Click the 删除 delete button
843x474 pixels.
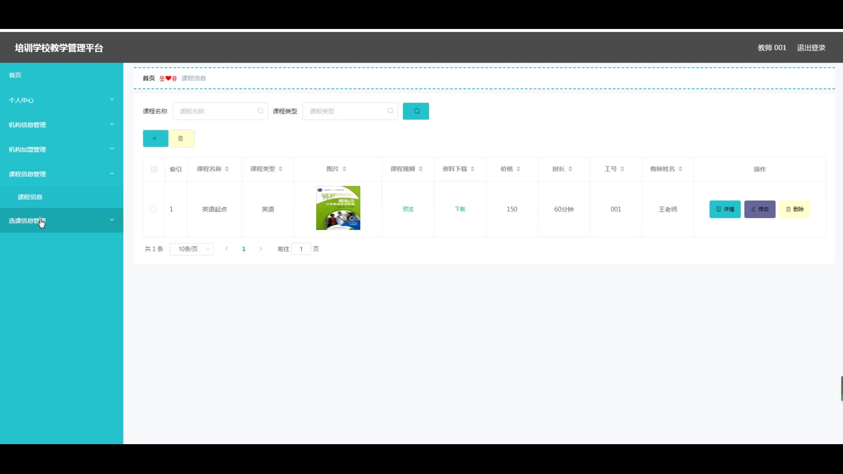click(795, 209)
